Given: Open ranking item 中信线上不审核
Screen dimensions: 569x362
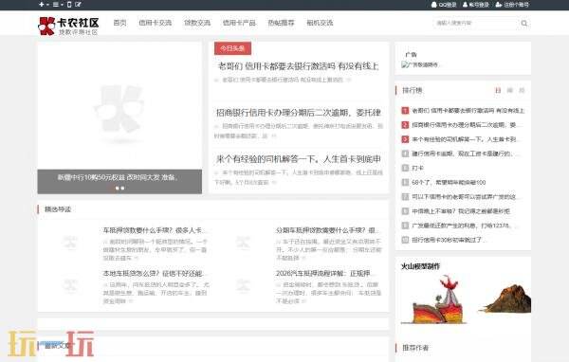Looking at the screenshot, I should pos(461,211).
